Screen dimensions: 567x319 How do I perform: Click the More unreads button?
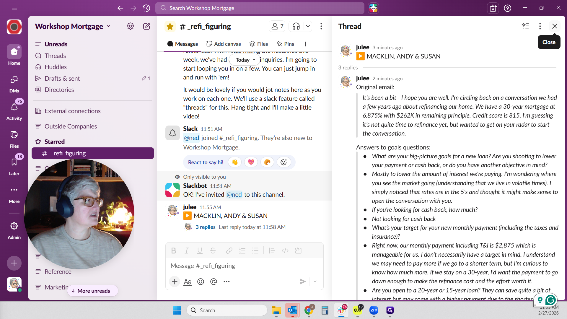(93, 291)
